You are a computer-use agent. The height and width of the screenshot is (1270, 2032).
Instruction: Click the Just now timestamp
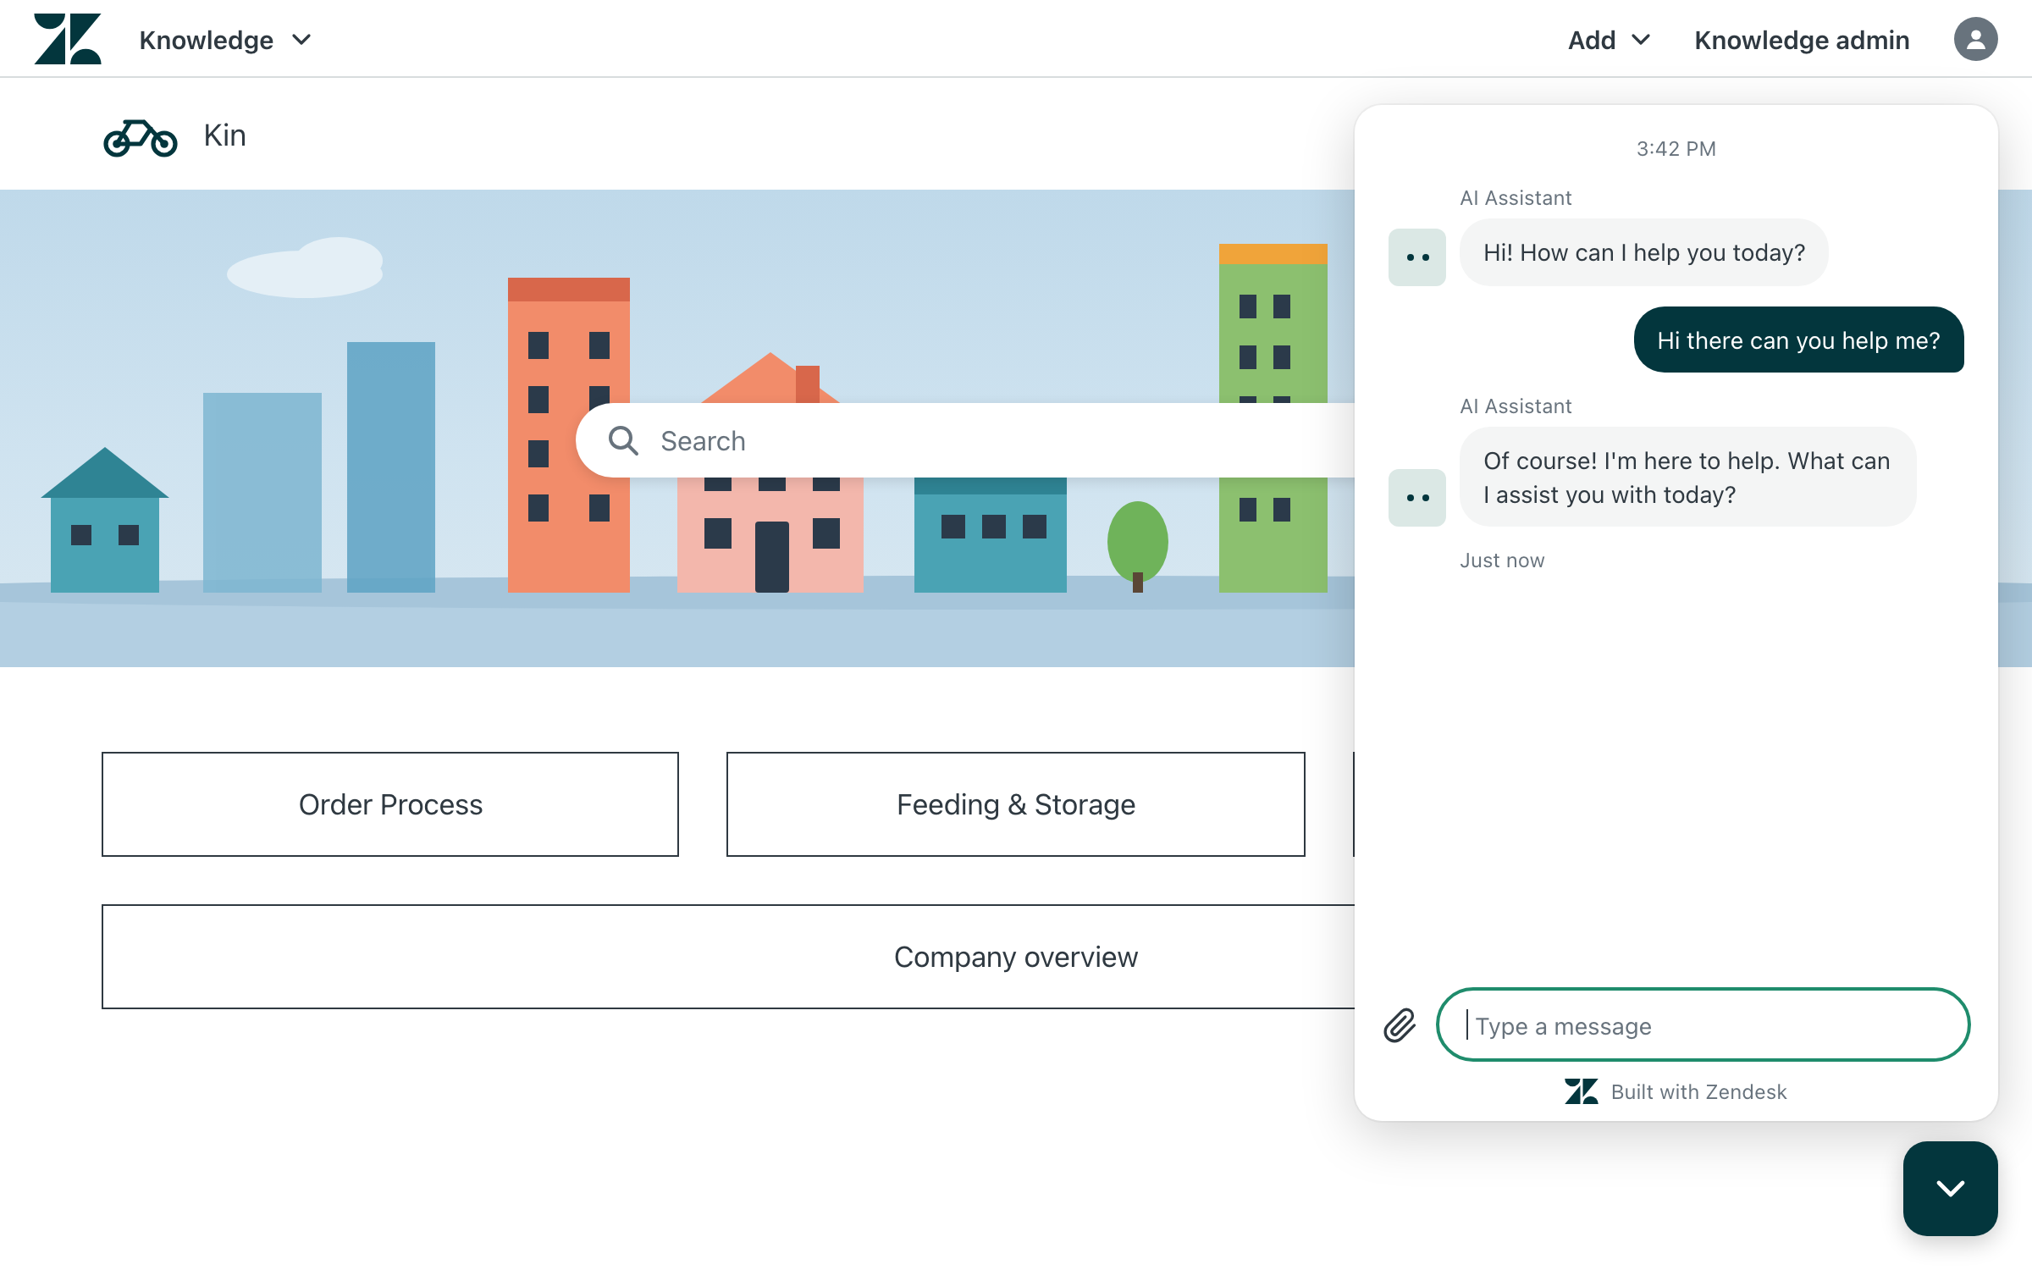1502,560
